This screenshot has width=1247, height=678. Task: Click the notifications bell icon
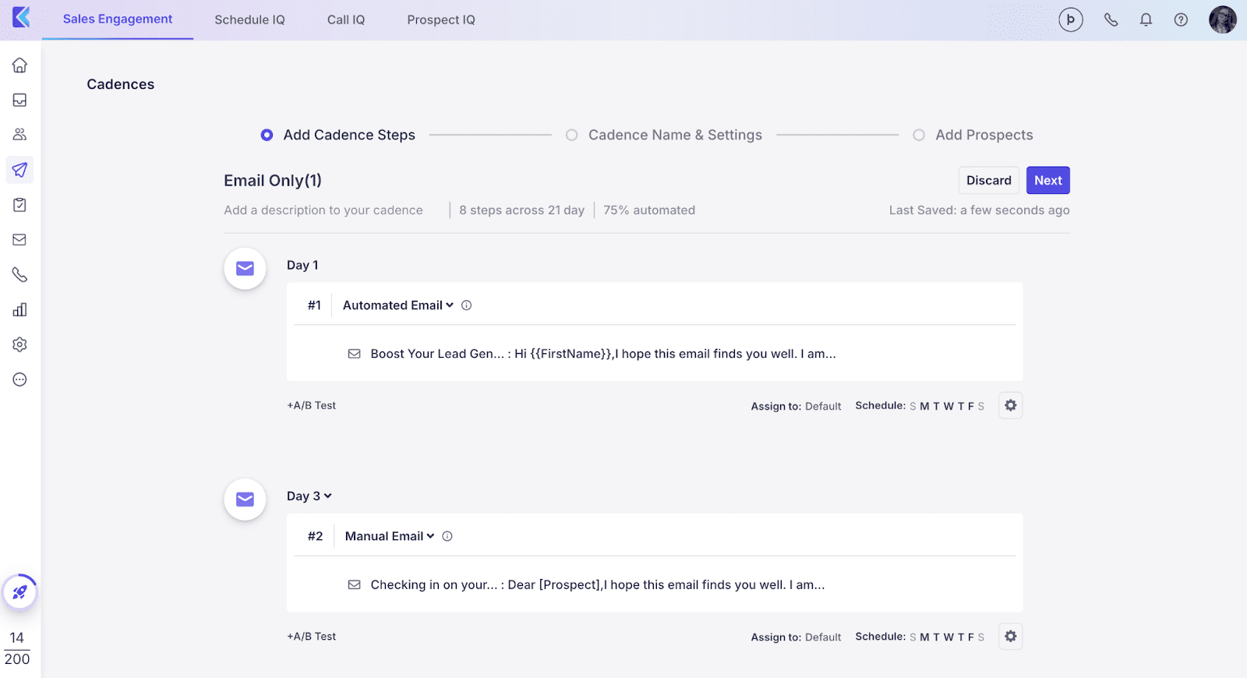[x=1146, y=20]
